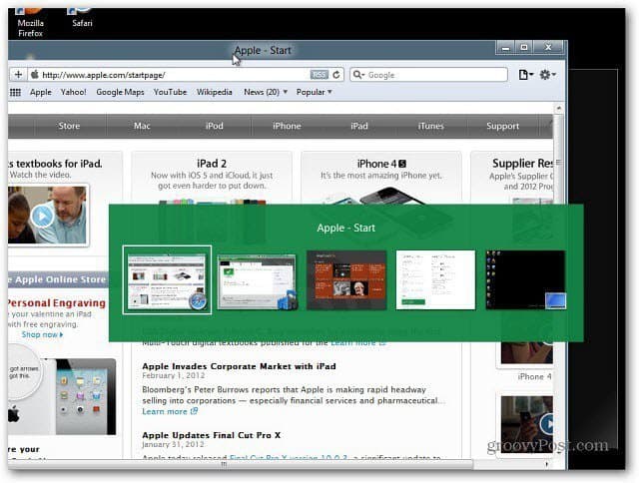639x483 pixels.
Task: Open the search magnifier icon in Google box
Action: coord(358,75)
